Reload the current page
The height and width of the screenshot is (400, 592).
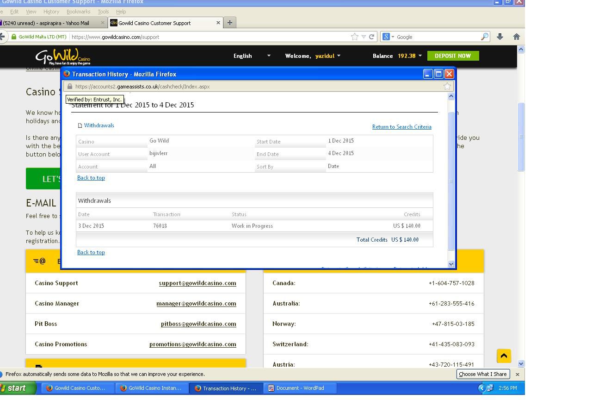pyautogui.click(x=371, y=37)
